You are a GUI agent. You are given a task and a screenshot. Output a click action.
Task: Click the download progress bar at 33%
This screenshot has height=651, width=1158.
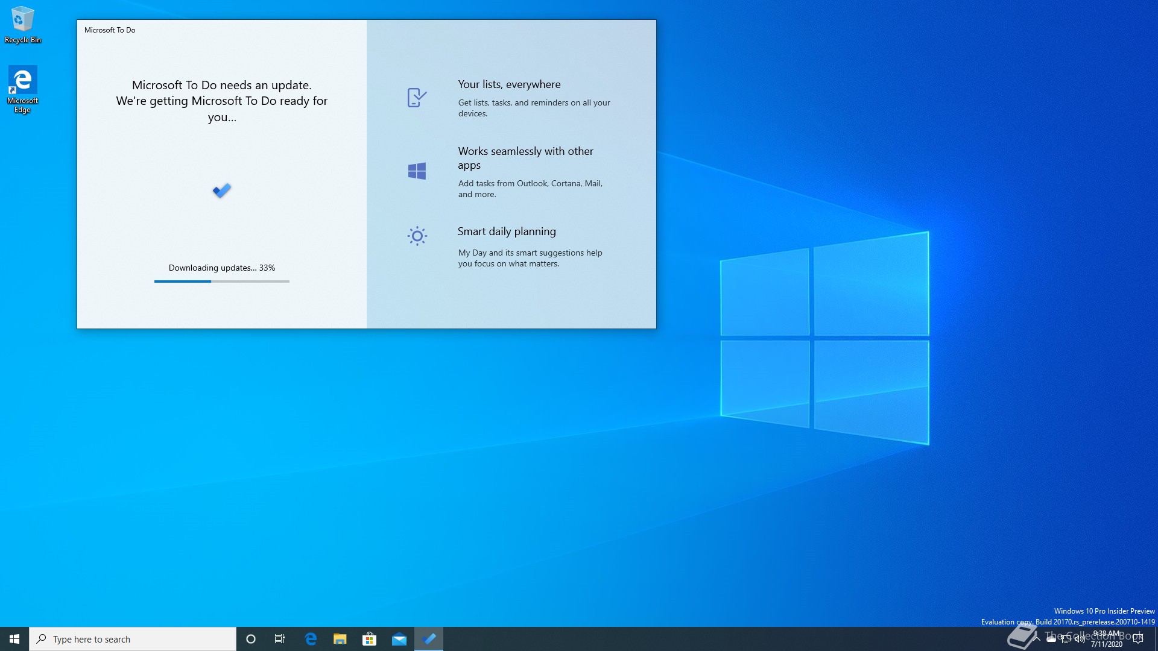222,281
